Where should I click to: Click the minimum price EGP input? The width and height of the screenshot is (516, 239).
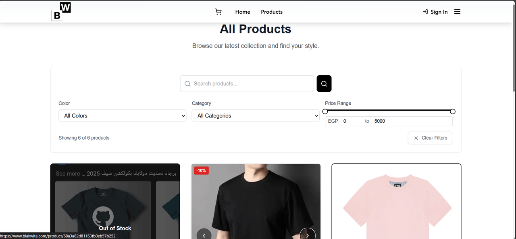[352, 121]
